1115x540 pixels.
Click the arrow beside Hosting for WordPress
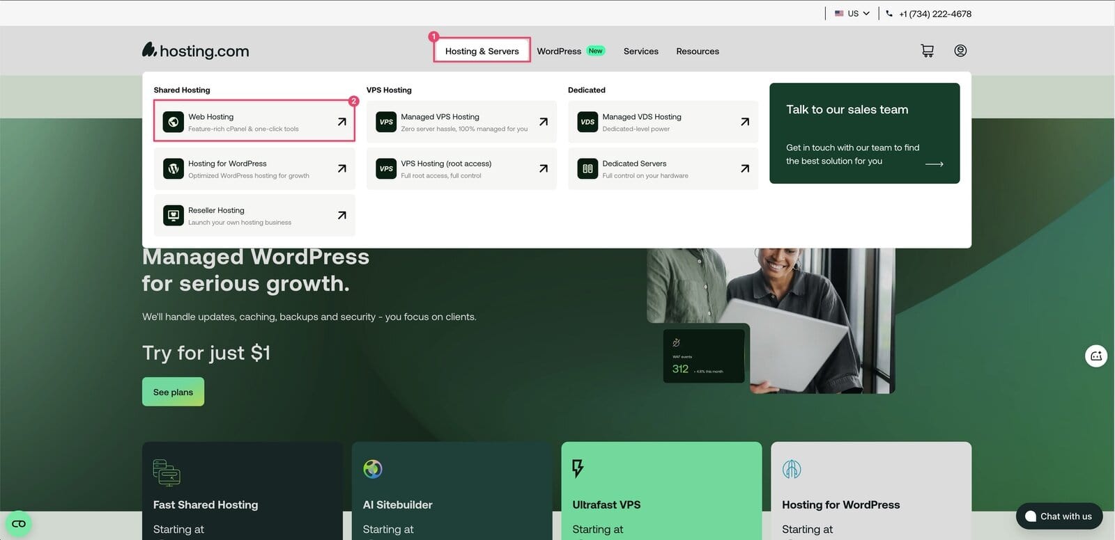[341, 168]
